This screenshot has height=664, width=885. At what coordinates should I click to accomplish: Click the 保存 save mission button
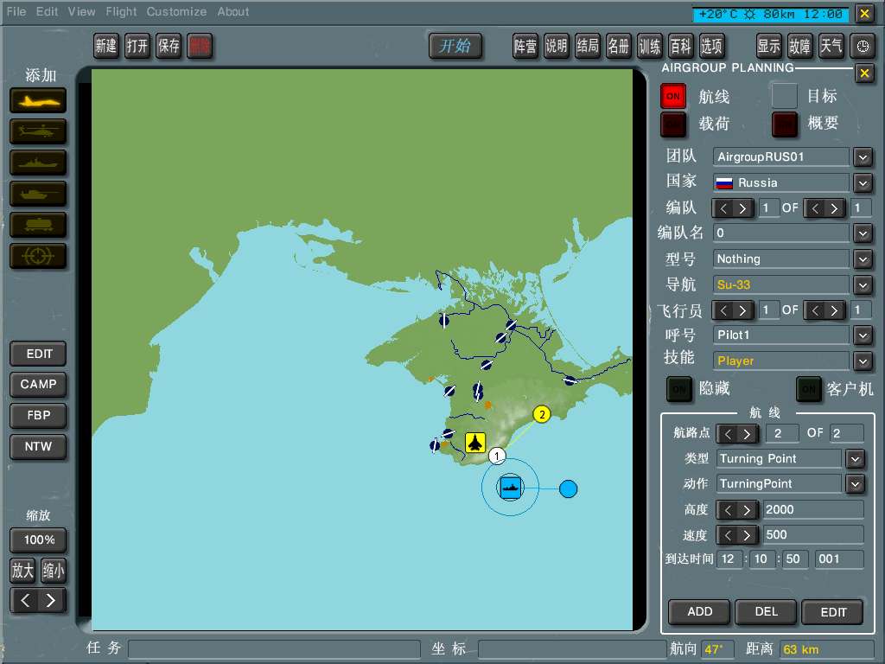tap(169, 47)
